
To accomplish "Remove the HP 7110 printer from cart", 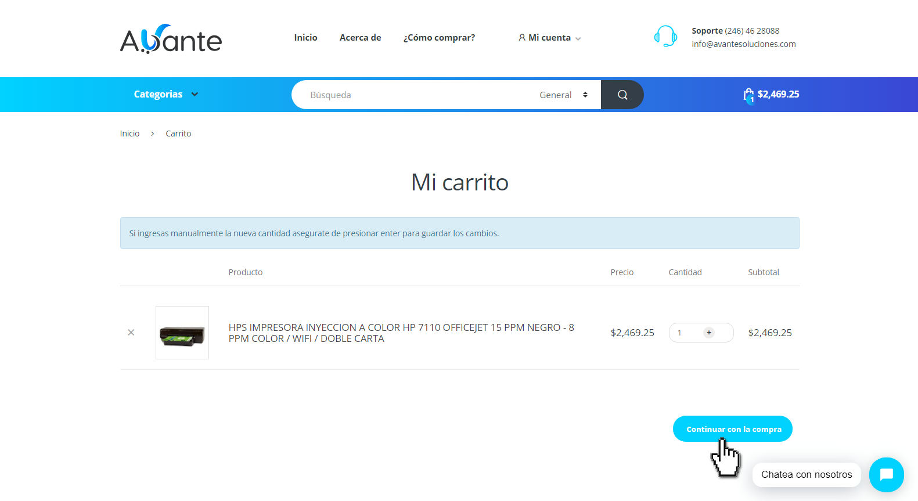I will (131, 333).
